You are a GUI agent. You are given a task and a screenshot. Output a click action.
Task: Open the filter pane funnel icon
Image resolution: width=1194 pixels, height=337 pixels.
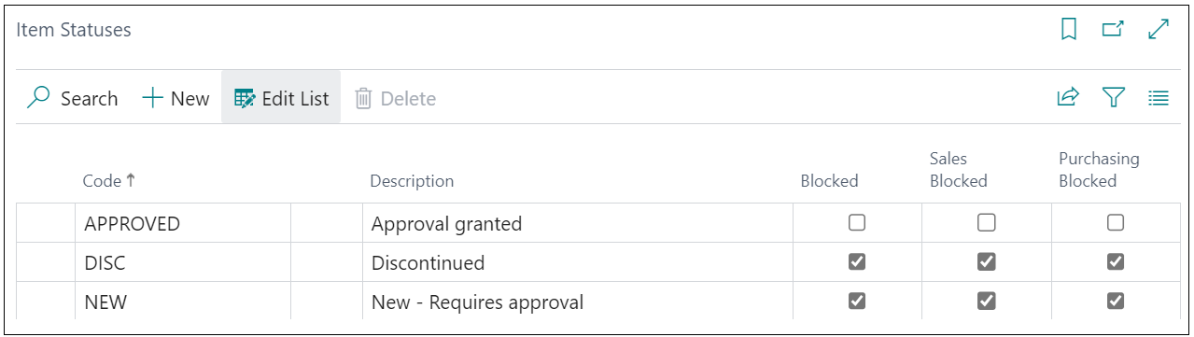(x=1113, y=97)
